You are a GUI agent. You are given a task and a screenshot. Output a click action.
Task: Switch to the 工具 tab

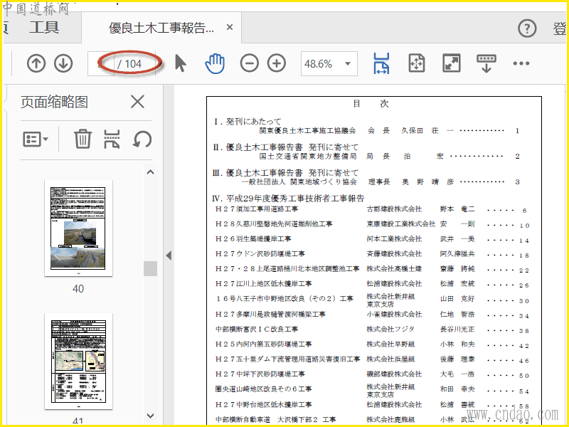point(44,28)
